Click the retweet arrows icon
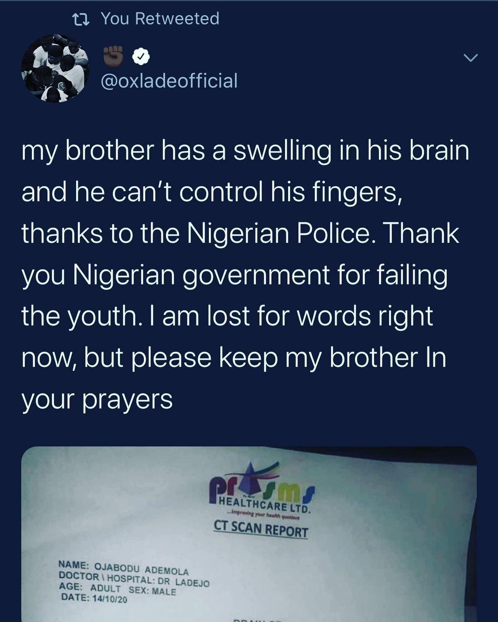The width and height of the screenshot is (498, 622). [x=81, y=19]
